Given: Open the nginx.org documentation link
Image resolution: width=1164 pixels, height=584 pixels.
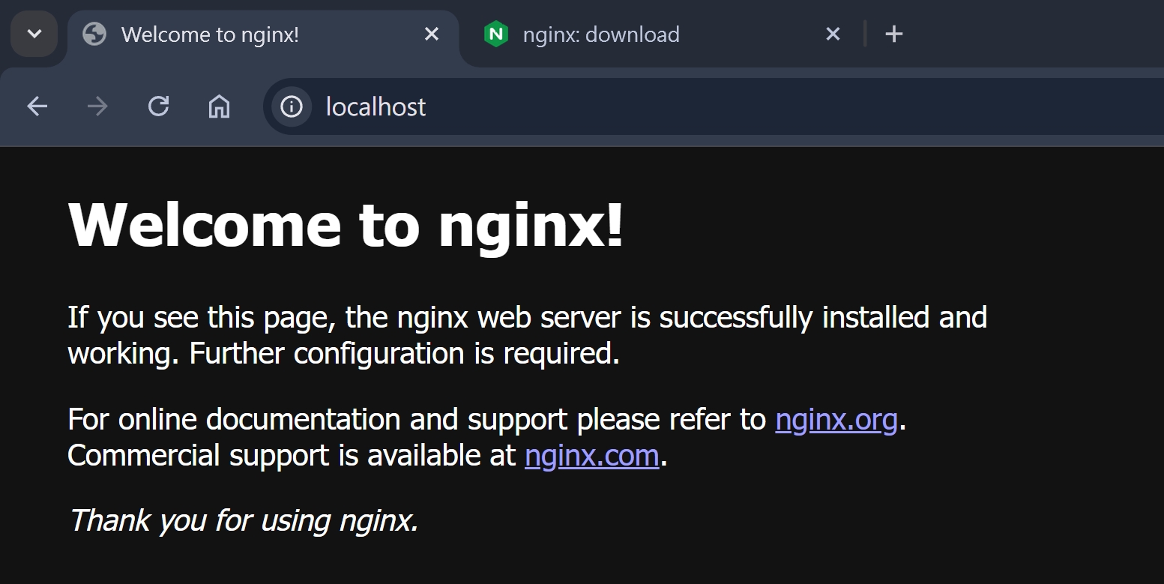Looking at the screenshot, I should click(836, 420).
